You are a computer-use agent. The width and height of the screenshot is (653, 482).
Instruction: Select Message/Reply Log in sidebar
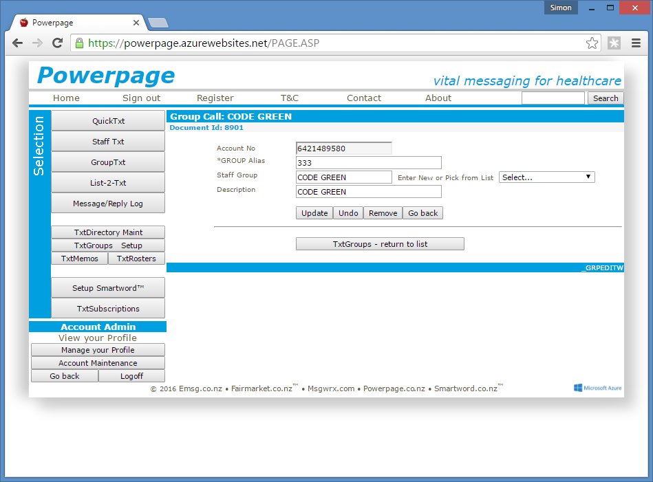108,204
